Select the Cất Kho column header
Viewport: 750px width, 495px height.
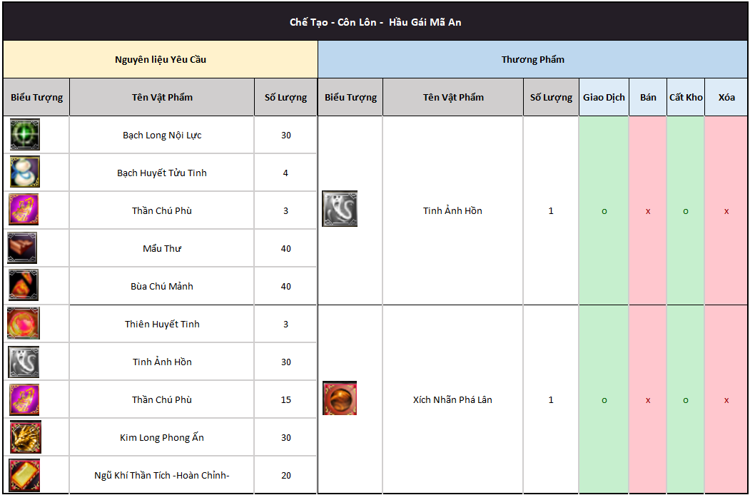pyautogui.click(x=686, y=97)
